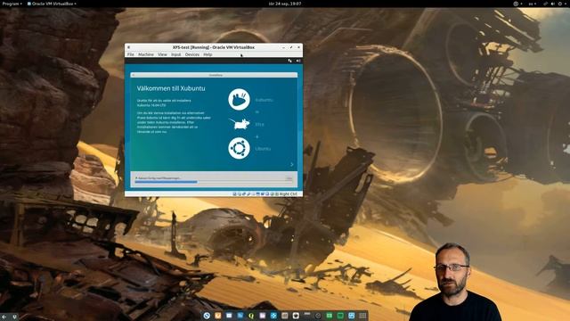
Task: Open the Oracle VM VirtualBox app menu in top panel
Action: coord(52,4)
